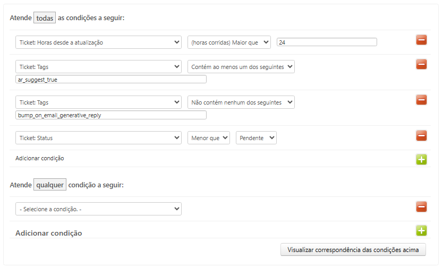Focus the ar_suggest_true tag input field
443x268 pixels.
[111, 80]
